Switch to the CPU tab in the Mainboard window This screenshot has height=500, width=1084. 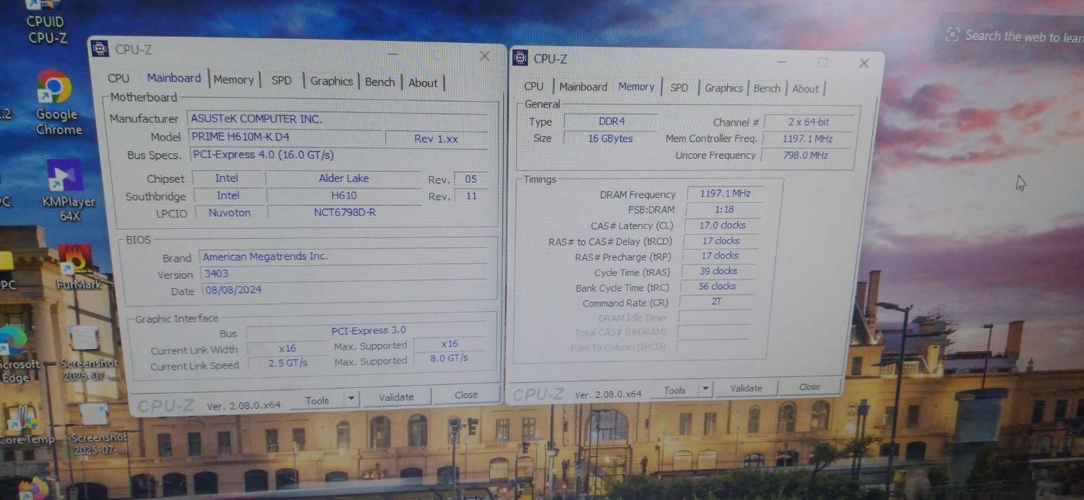click(119, 78)
